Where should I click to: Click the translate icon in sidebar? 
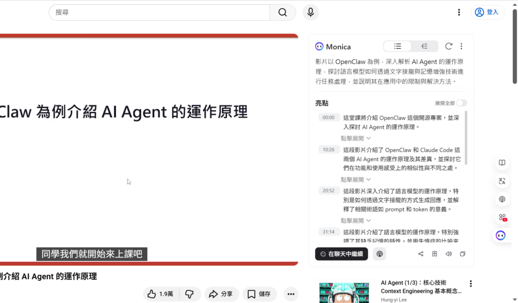click(x=502, y=181)
